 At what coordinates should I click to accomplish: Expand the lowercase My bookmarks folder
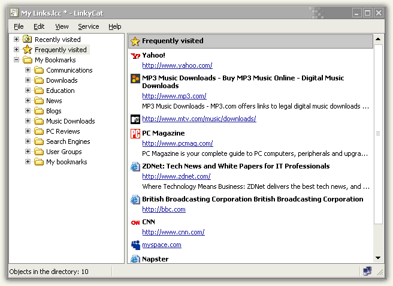tap(28, 162)
